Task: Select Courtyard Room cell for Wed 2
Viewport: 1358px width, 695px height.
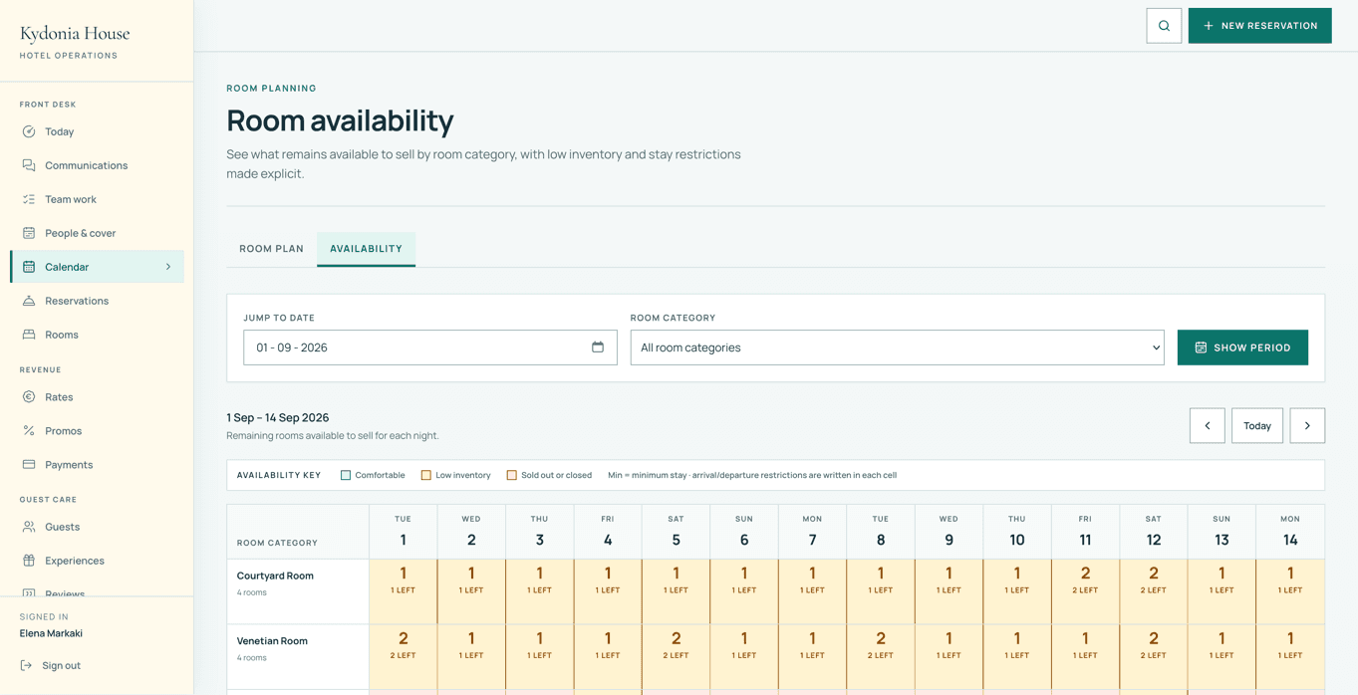Action: (x=471, y=591)
